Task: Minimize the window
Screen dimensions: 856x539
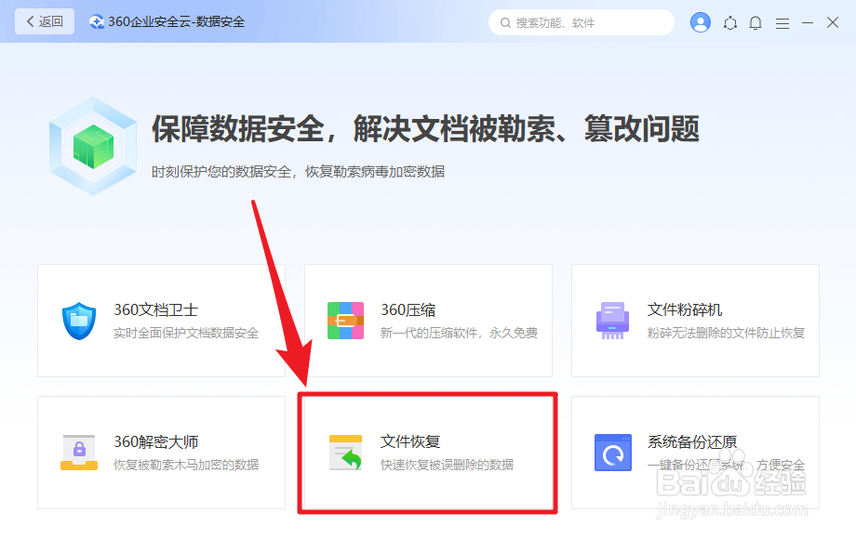Action: [808, 23]
